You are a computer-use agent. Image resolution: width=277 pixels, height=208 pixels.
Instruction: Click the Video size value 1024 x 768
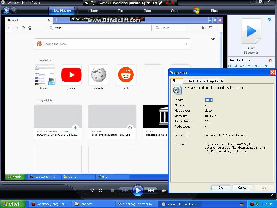point(212,116)
